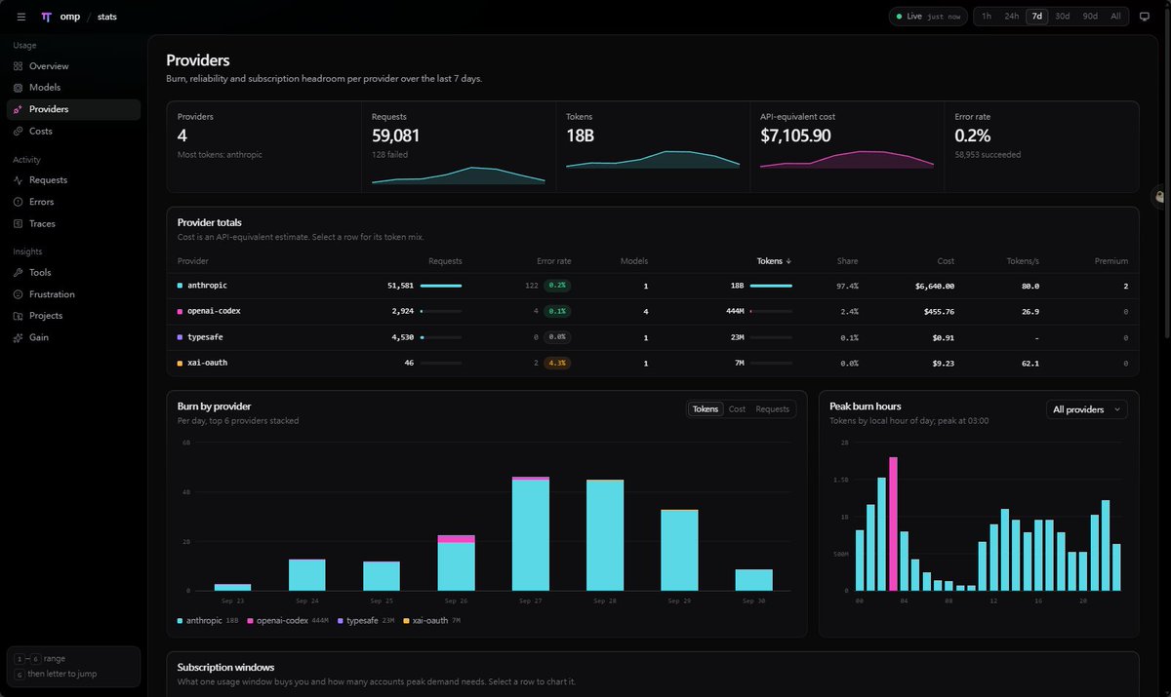The width and height of the screenshot is (1171, 697).
Task: Open Tools using the wrench icon
Action: pyautogui.click(x=19, y=273)
